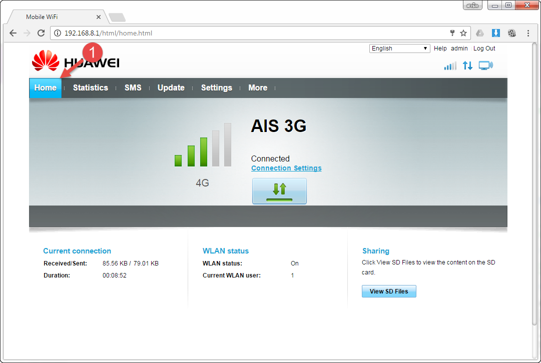This screenshot has height=363, width=541.
Task: Bookmark this page with the star icon
Action: click(463, 33)
